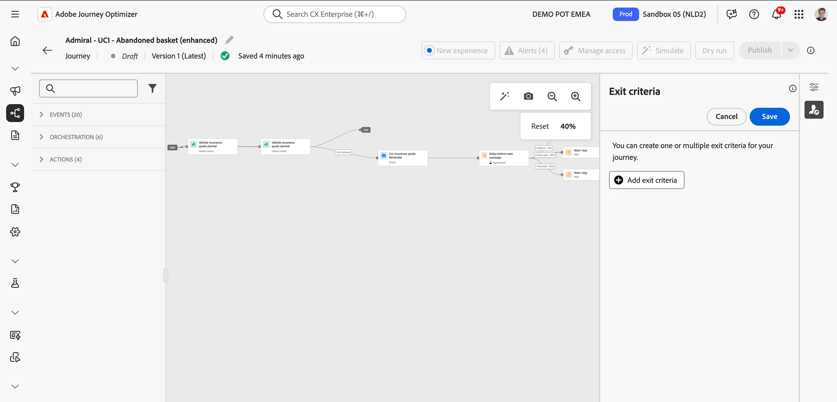Open Campaigns megaphone icon in sidebar

tap(15, 91)
